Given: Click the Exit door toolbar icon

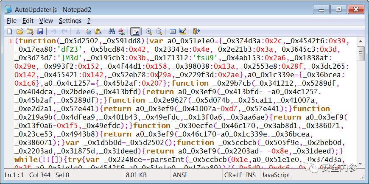Looking at the screenshot, I should pos(196,31).
